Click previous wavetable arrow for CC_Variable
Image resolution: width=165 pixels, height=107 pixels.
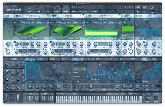click(x=46, y=19)
